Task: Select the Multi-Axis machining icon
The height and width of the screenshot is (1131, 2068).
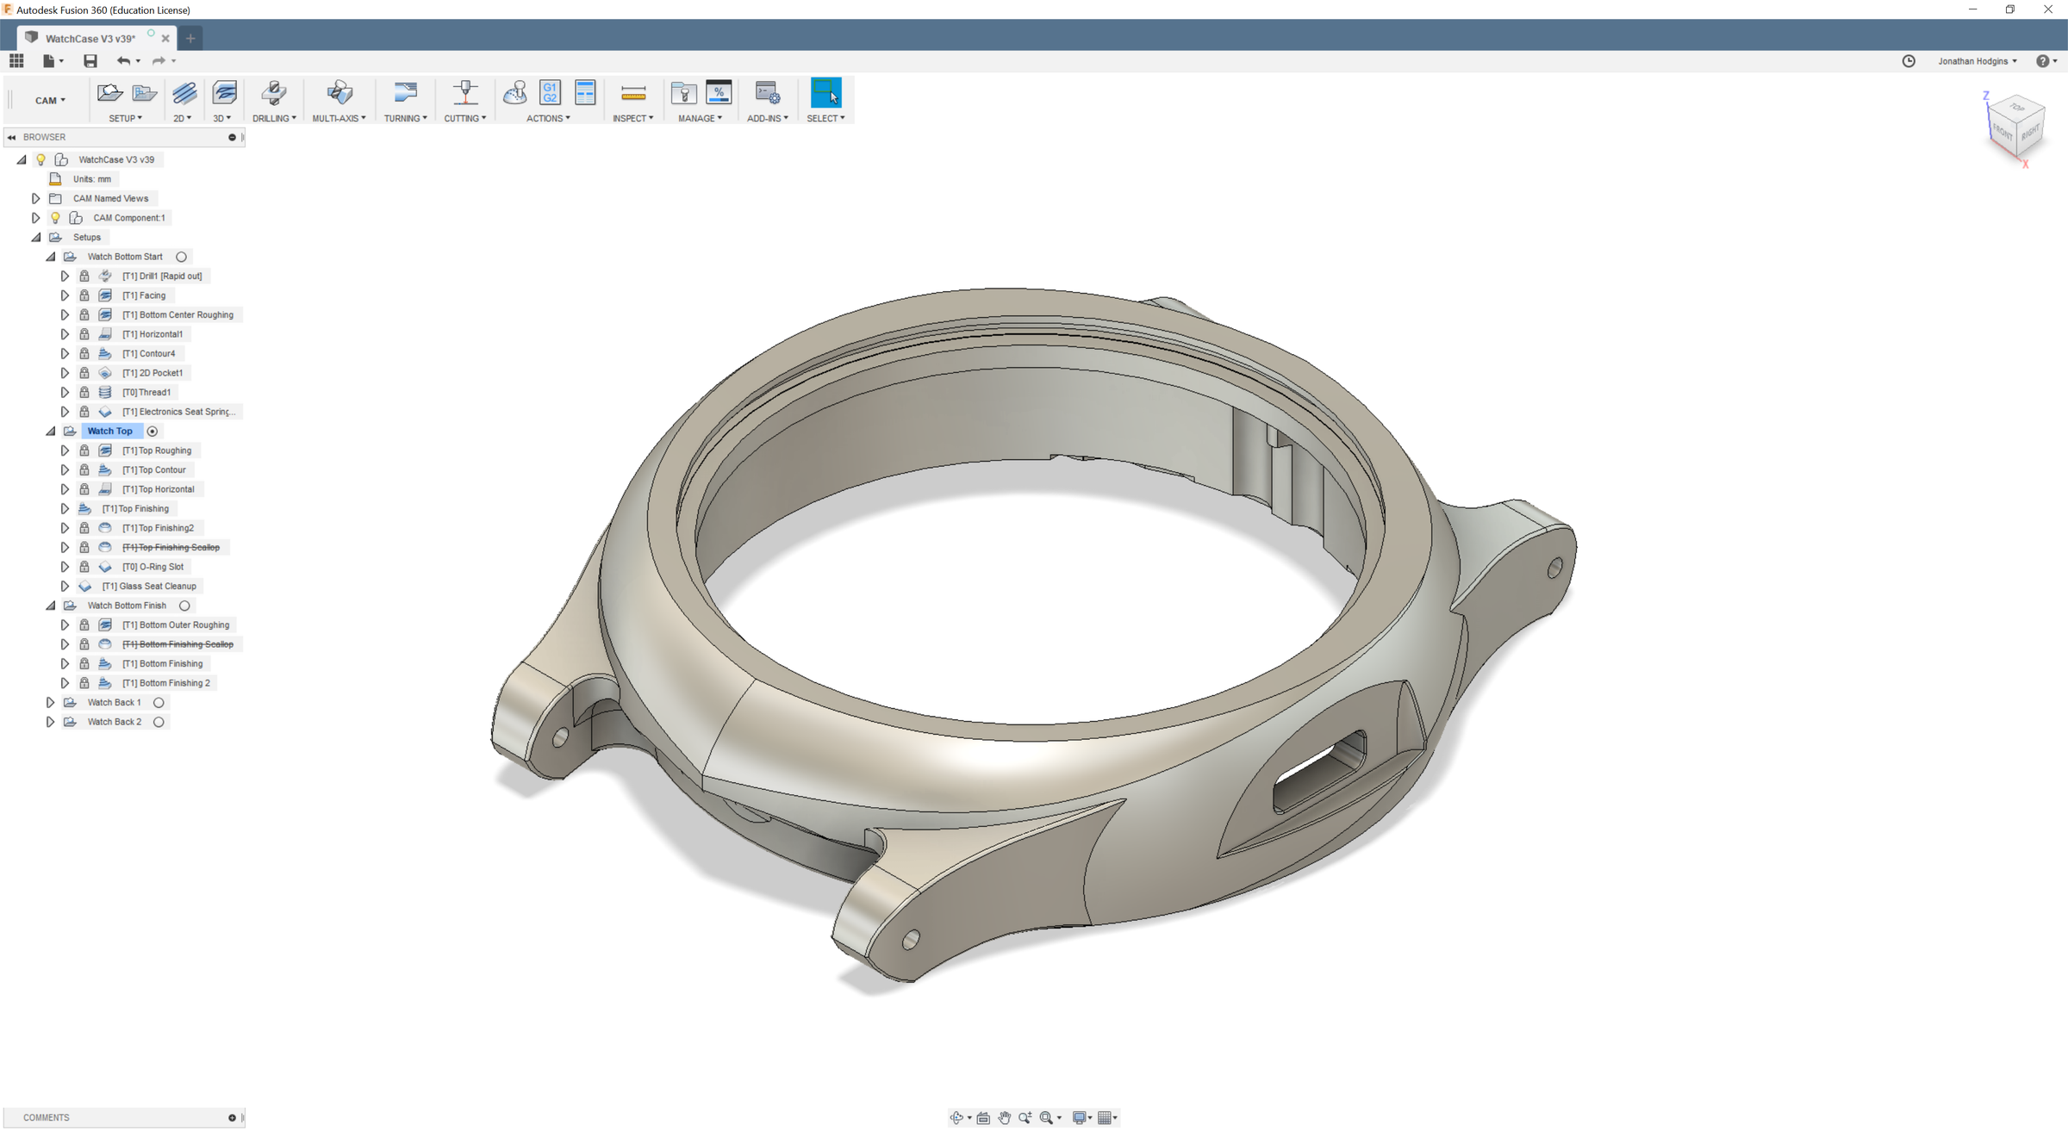Action: click(339, 92)
